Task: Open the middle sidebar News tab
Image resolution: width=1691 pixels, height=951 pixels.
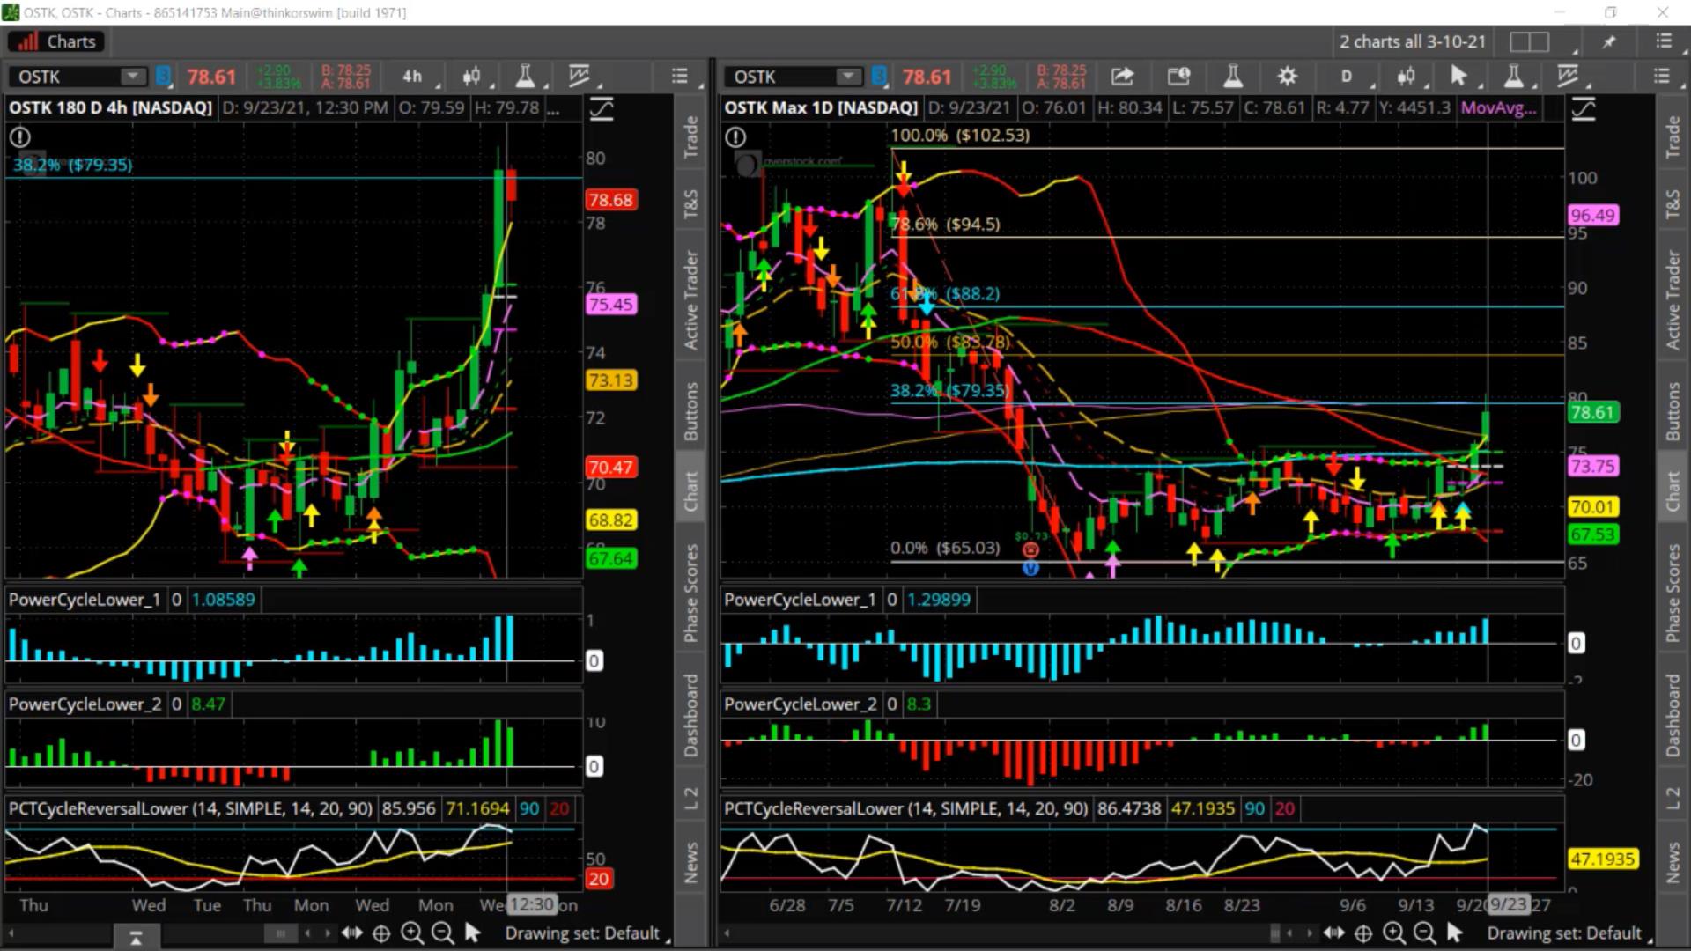Action: (690, 862)
